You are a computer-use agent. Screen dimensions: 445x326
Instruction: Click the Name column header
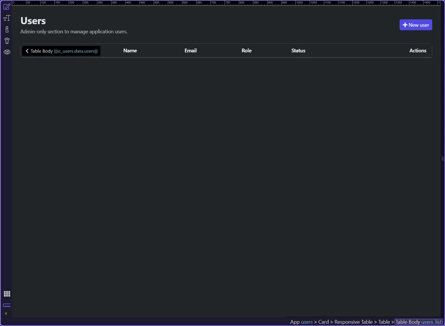pos(130,51)
